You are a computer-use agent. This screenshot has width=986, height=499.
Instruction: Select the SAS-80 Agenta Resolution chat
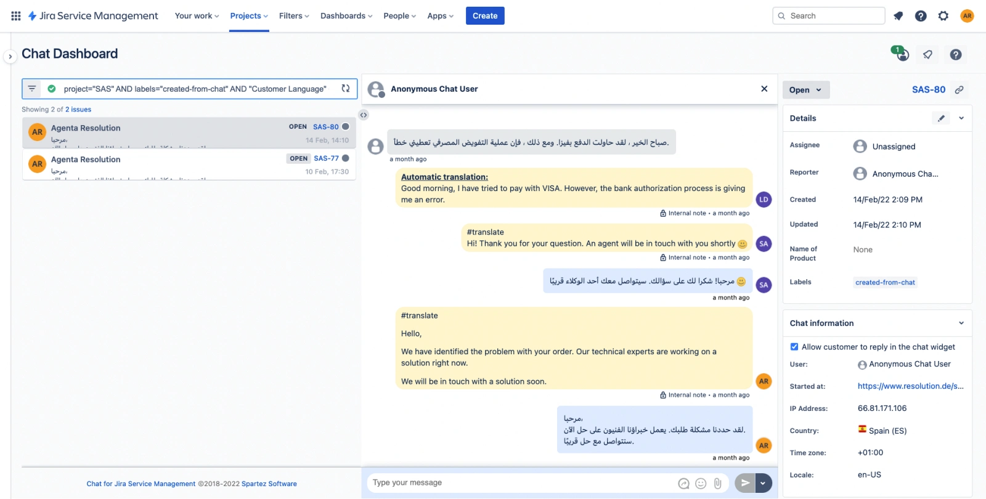point(189,133)
